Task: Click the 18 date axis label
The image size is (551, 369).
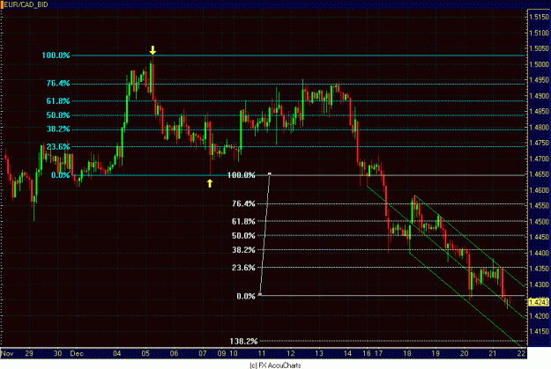Action: 407,353
